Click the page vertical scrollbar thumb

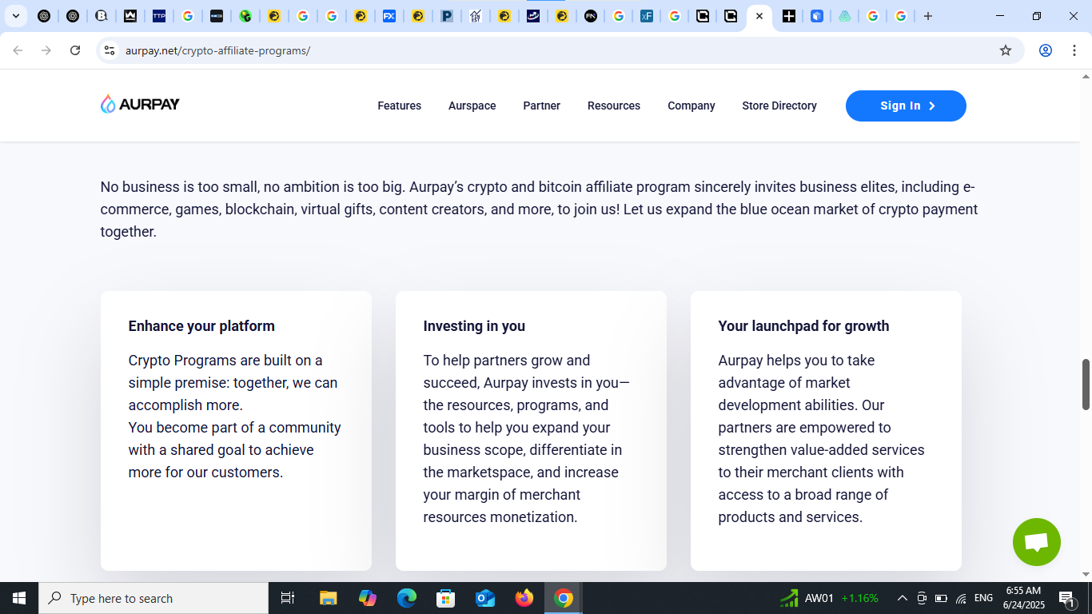click(1086, 385)
